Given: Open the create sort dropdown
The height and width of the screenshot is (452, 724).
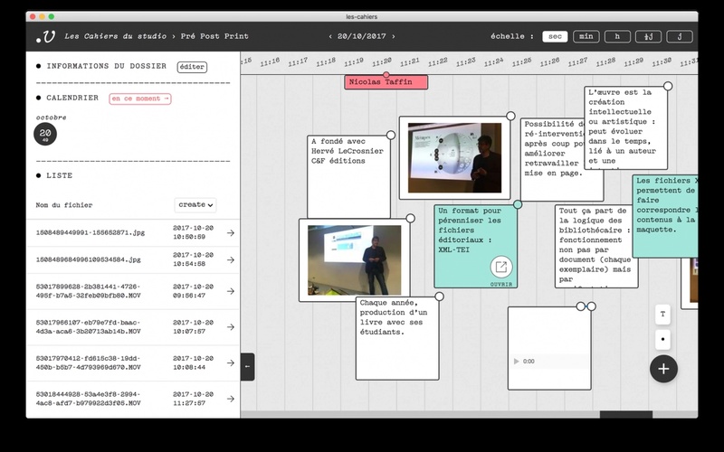Looking at the screenshot, I should point(195,205).
